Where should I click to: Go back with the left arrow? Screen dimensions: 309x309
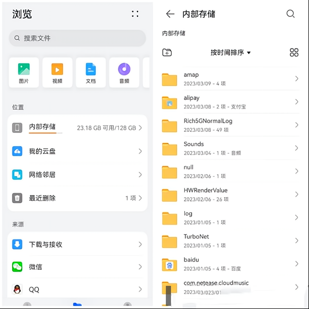170,14
